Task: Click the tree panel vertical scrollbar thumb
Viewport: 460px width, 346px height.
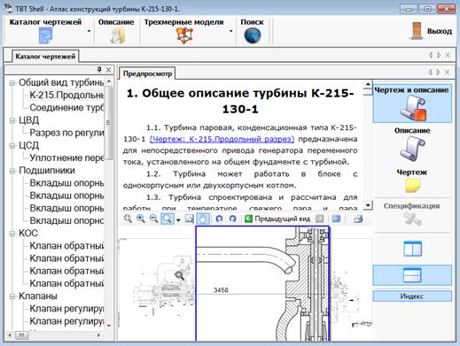Action: pyautogui.click(x=109, y=123)
